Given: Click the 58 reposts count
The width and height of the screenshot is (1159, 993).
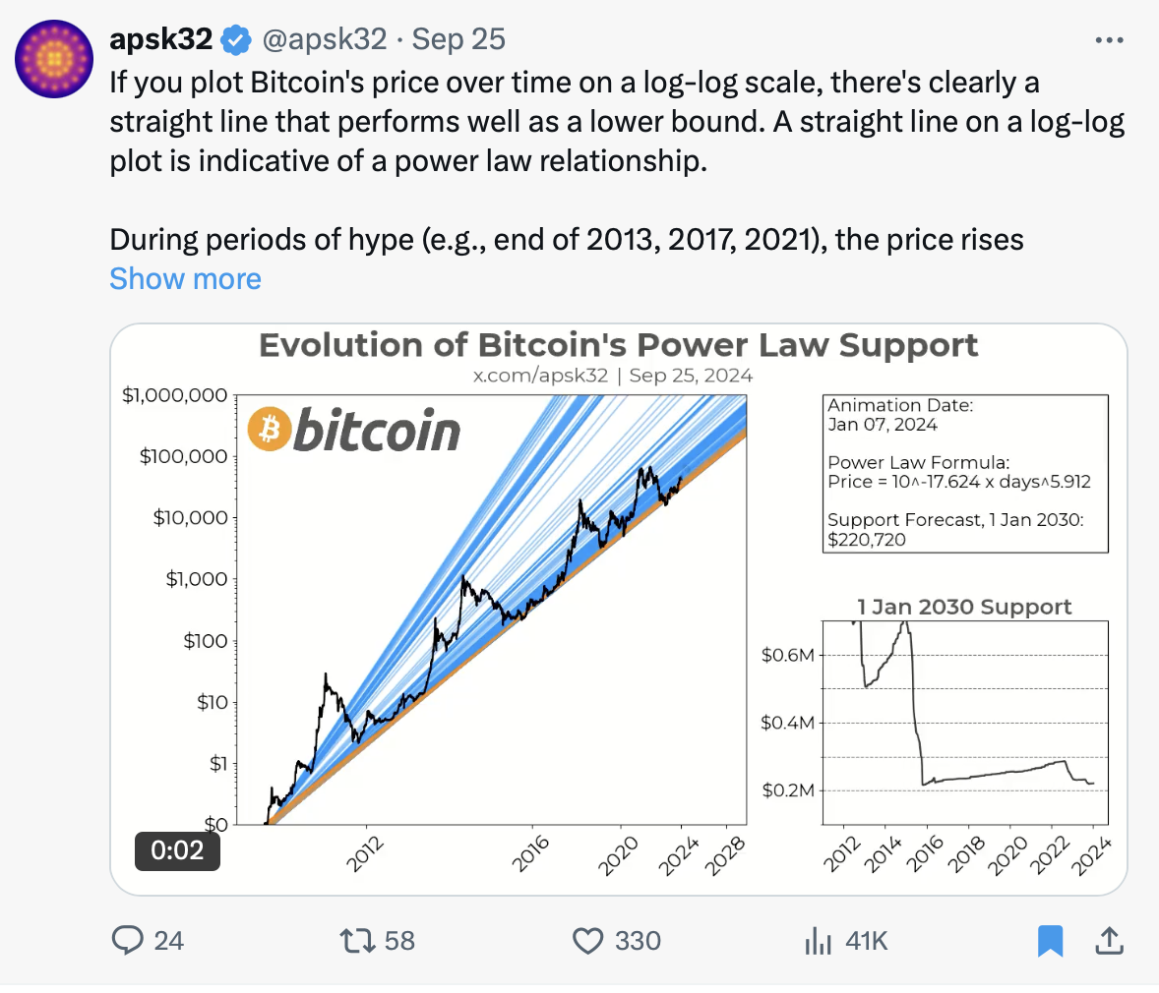Looking at the screenshot, I should point(399,941).
